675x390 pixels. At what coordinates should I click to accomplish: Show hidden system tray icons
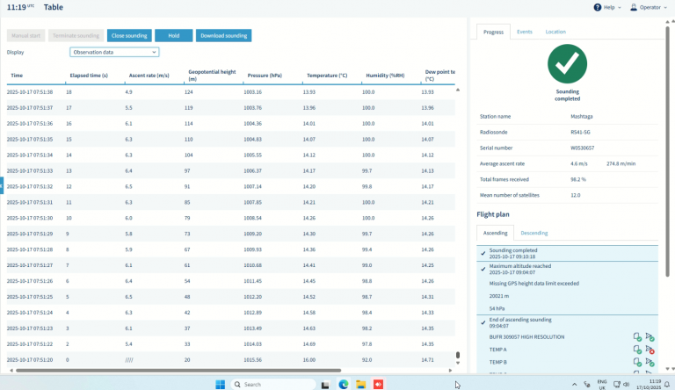pyautogui.click(x=574, y=384)
